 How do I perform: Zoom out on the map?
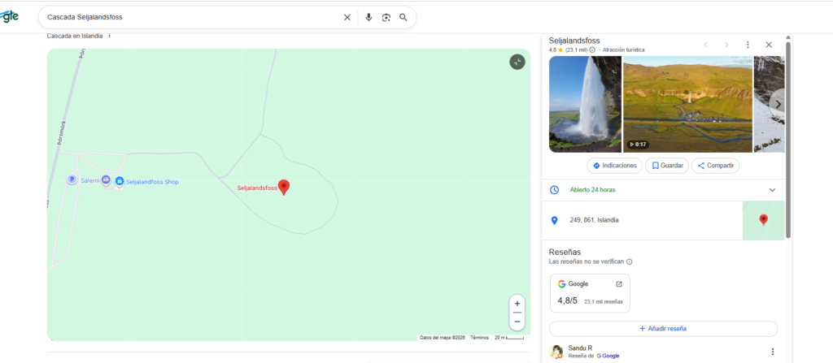pyautogui.click(x=517, y=321)
